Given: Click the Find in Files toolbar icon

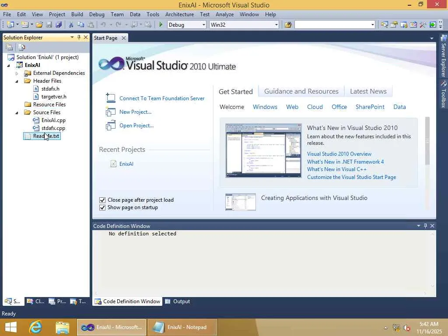Looking at the screenshot, I should click(288, 25).
